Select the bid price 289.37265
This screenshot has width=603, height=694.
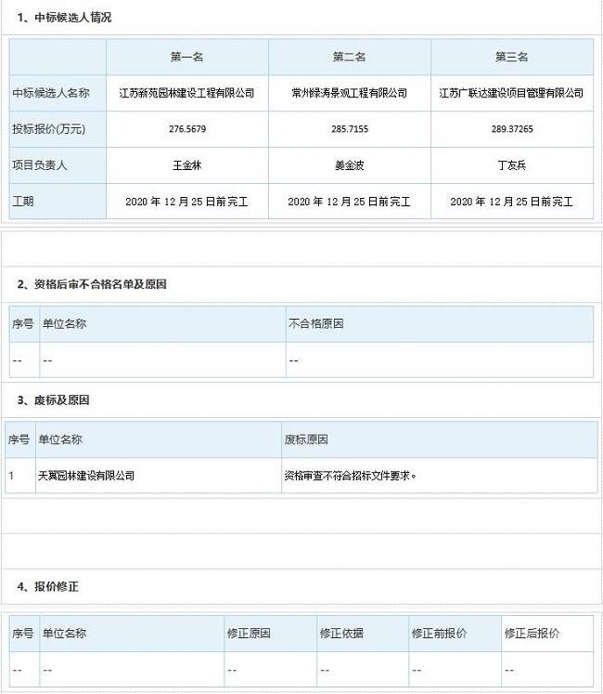512,129
